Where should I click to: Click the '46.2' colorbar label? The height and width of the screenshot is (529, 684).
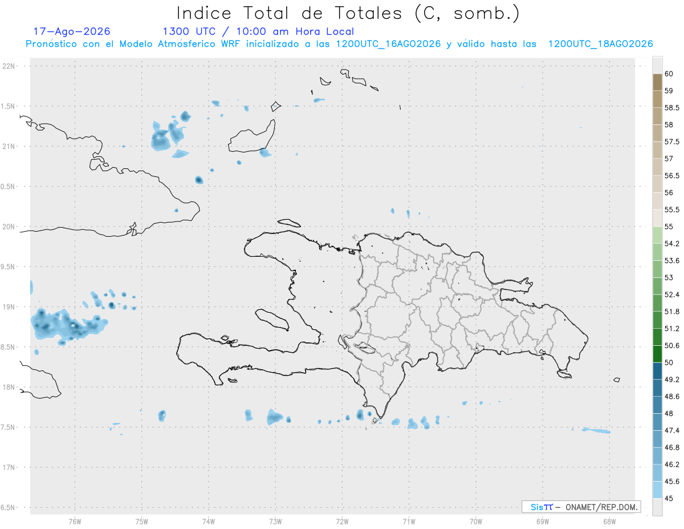click(672, 465)
